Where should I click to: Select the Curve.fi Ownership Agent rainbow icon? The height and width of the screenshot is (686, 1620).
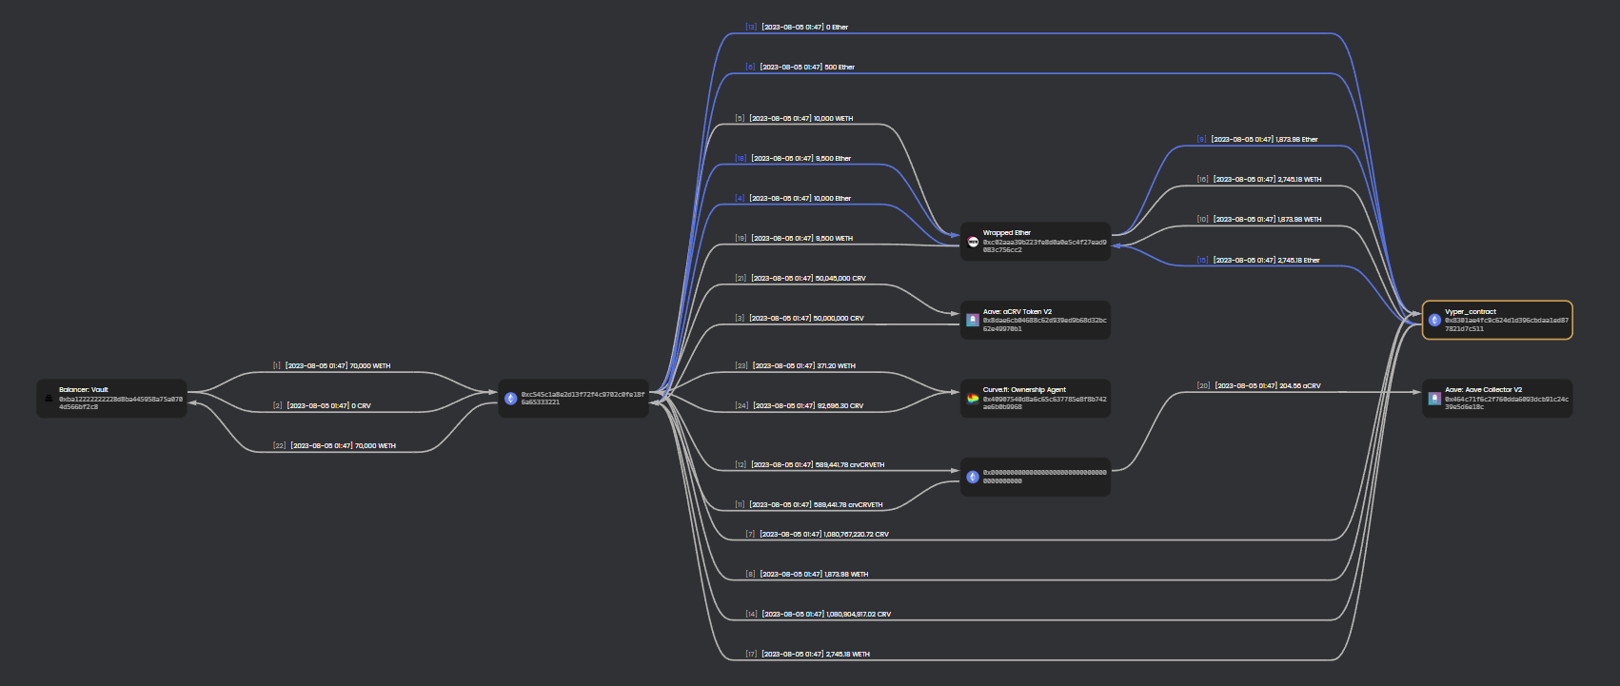pos(973,399)
